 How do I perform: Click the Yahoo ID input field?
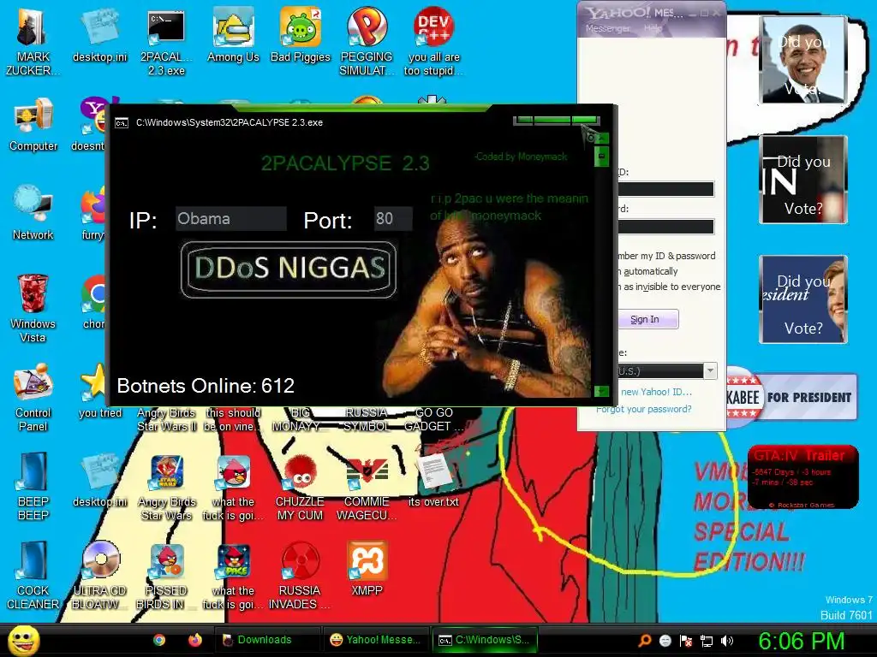pos(665,189)
